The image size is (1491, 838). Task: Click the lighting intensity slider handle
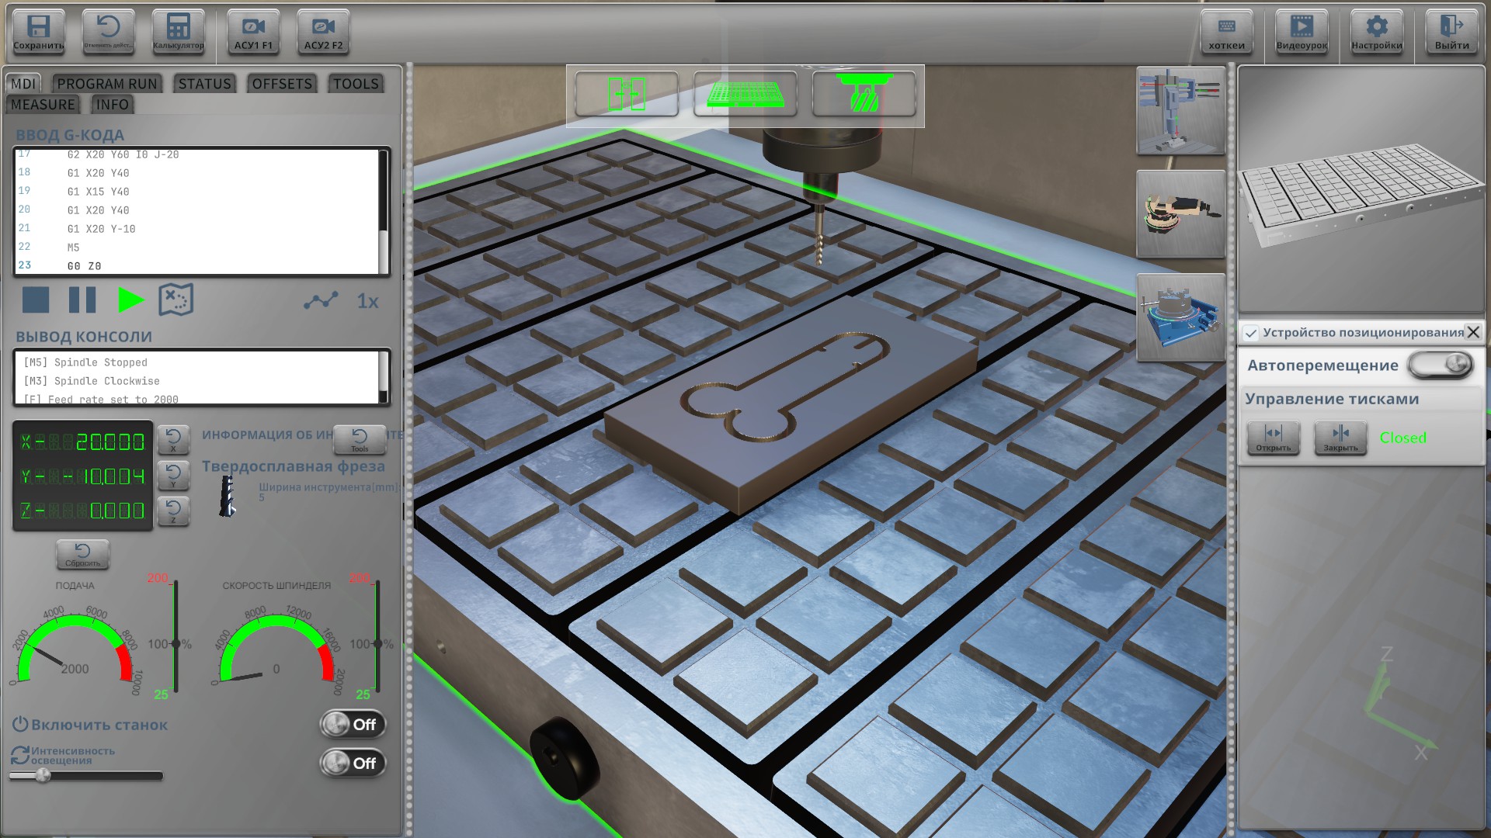43,775
